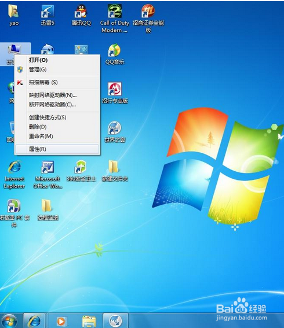Select the Call of Duty Modern shortcut
284x328 pixels.
pos(114,12)
